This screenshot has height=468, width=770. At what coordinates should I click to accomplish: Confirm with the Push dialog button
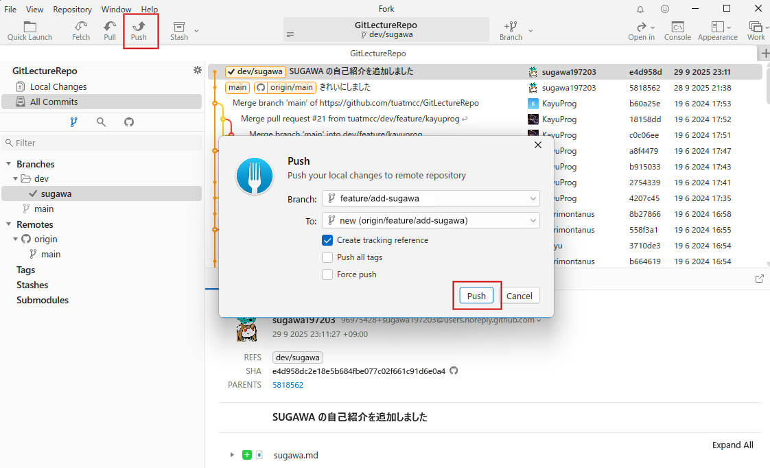tap(476, 296)
